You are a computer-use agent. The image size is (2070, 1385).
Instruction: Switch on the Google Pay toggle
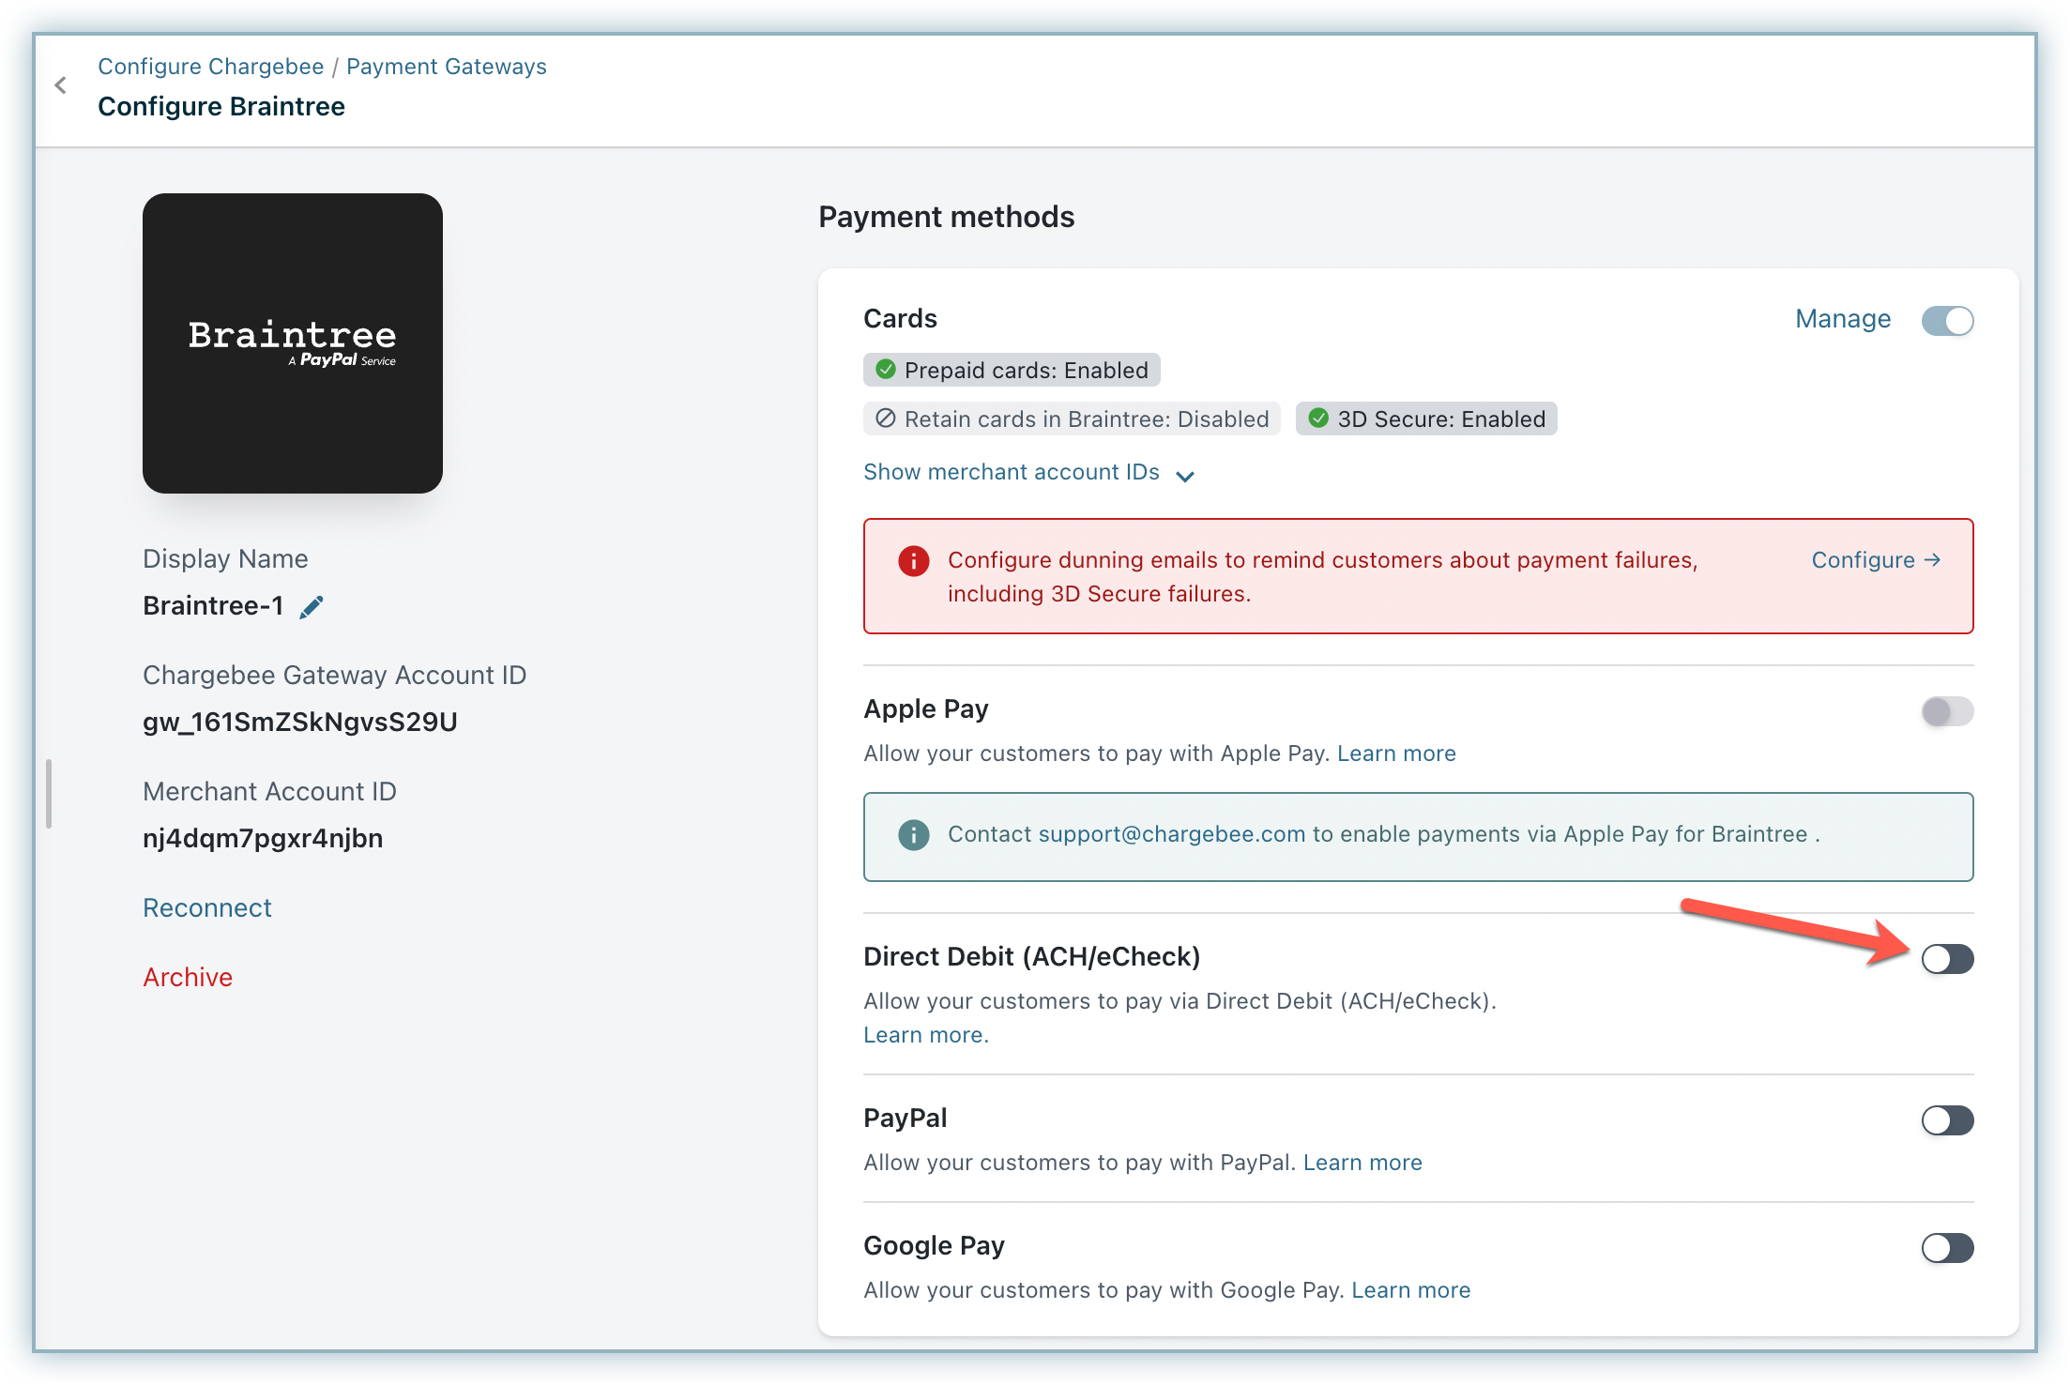[x=1947, y=1248]
